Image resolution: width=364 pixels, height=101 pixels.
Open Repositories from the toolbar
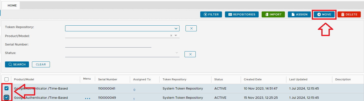click(241, 14)
